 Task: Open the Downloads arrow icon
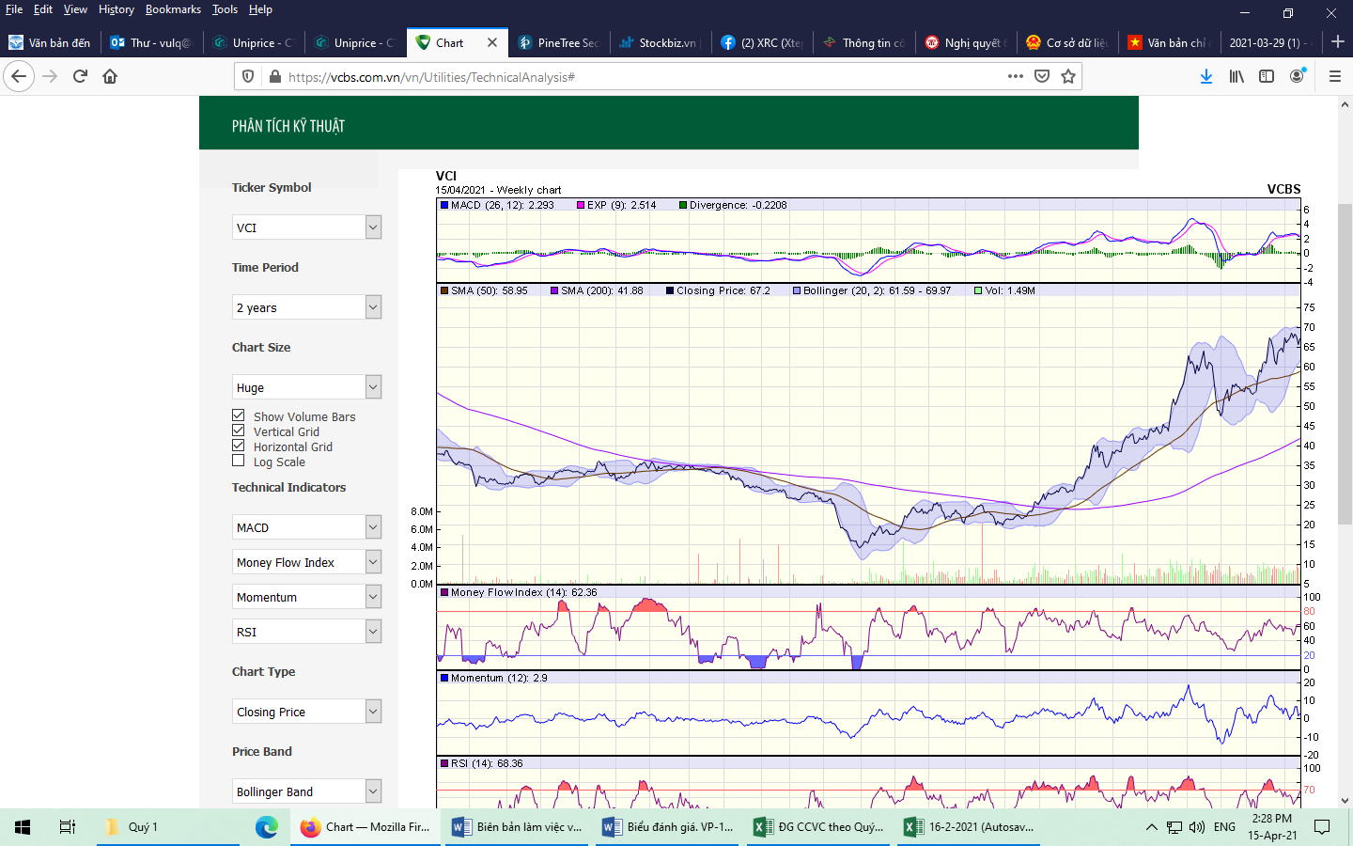(1206, 76)
